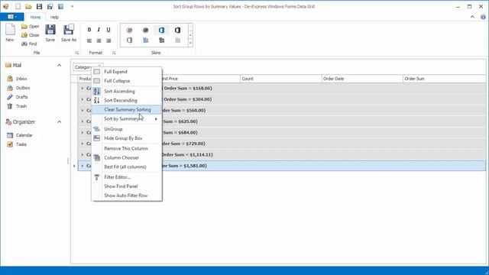Expand the group row with $304.00 sum
Viewport: 489px width, 275px height.
tap(83, 99)
